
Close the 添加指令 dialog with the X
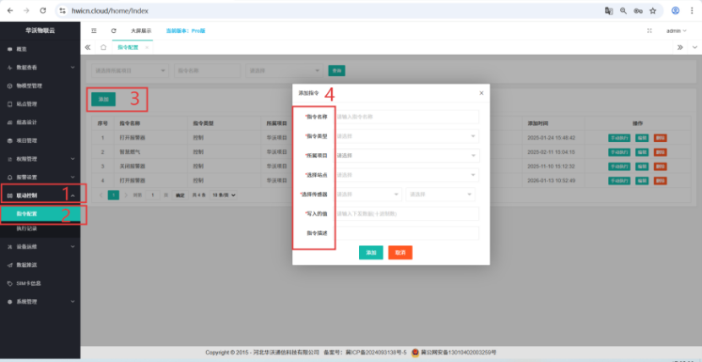point(482,92)
